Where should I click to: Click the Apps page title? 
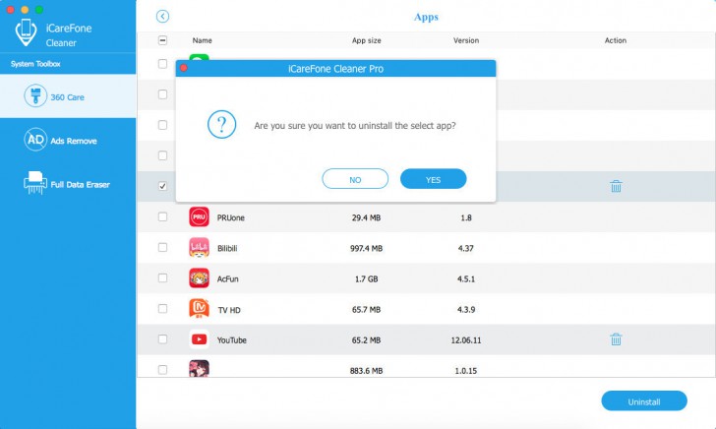426,17
